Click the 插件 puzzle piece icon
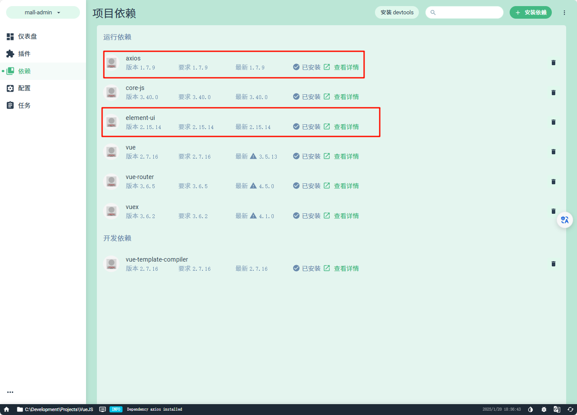Screen dimensions: 577x415 pyautogui.click(x=10, y=54)
